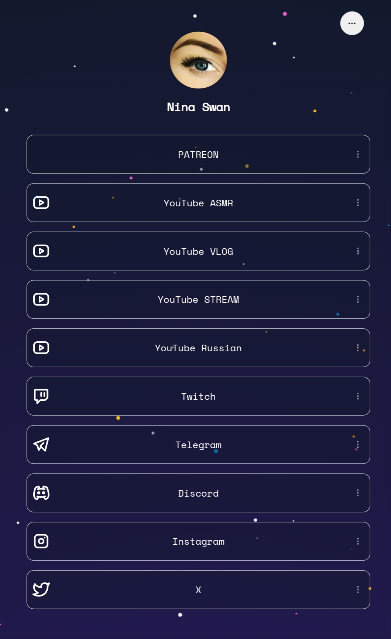Open three-dot menu on YouTube ASMR

358,203
